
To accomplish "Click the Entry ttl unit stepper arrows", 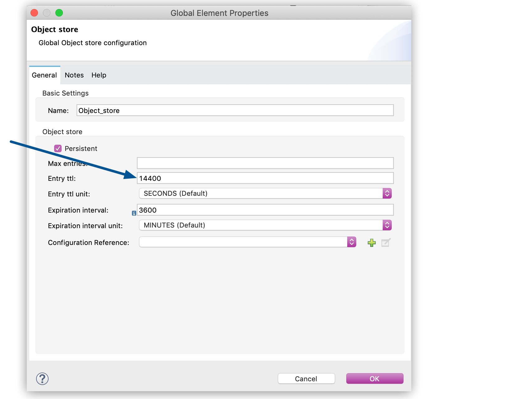I will [387, 193].
